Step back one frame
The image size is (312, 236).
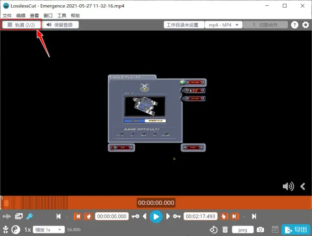(x=145, y=216)
